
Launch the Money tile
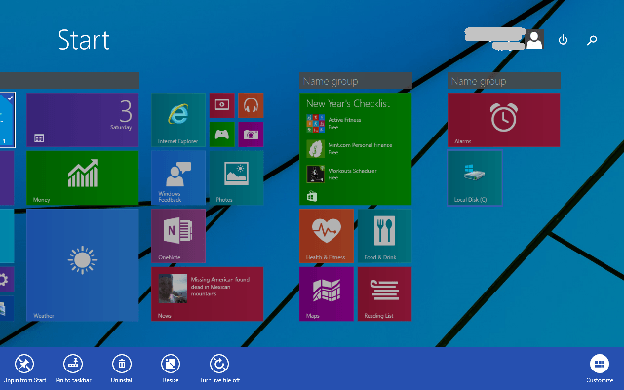pos(83,177)
